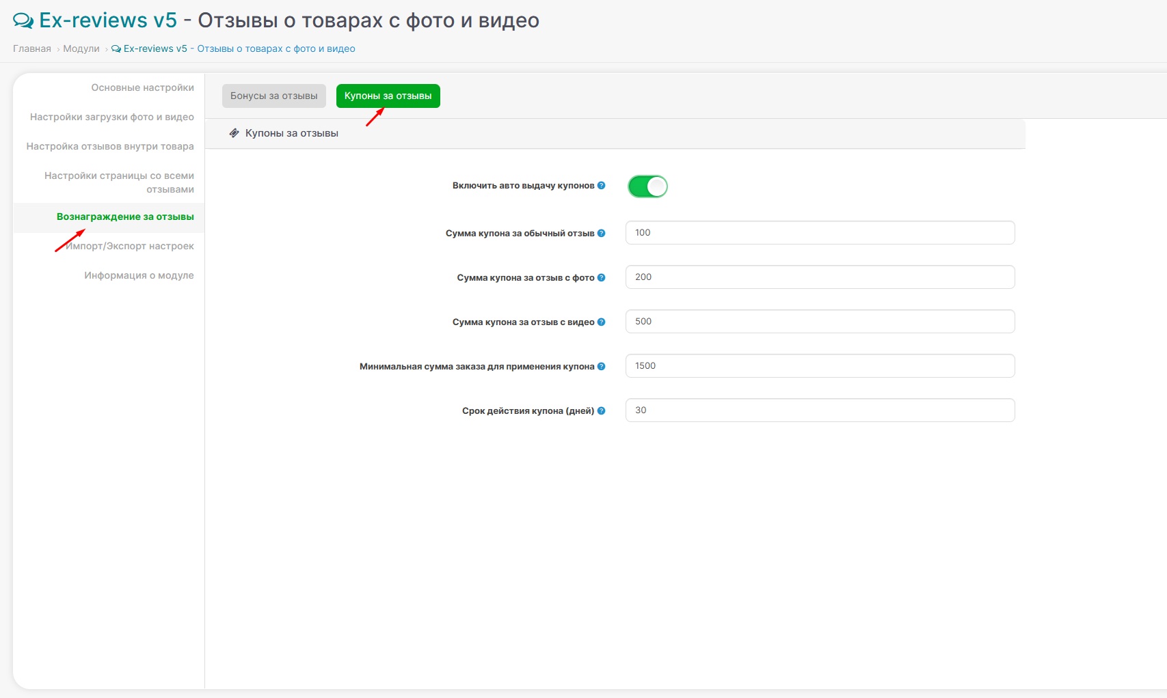Image resolution: width=1167 pixels, height=698 pixels.
Task: Click the minimum order amount field with 1500
Action: (820, 366)
